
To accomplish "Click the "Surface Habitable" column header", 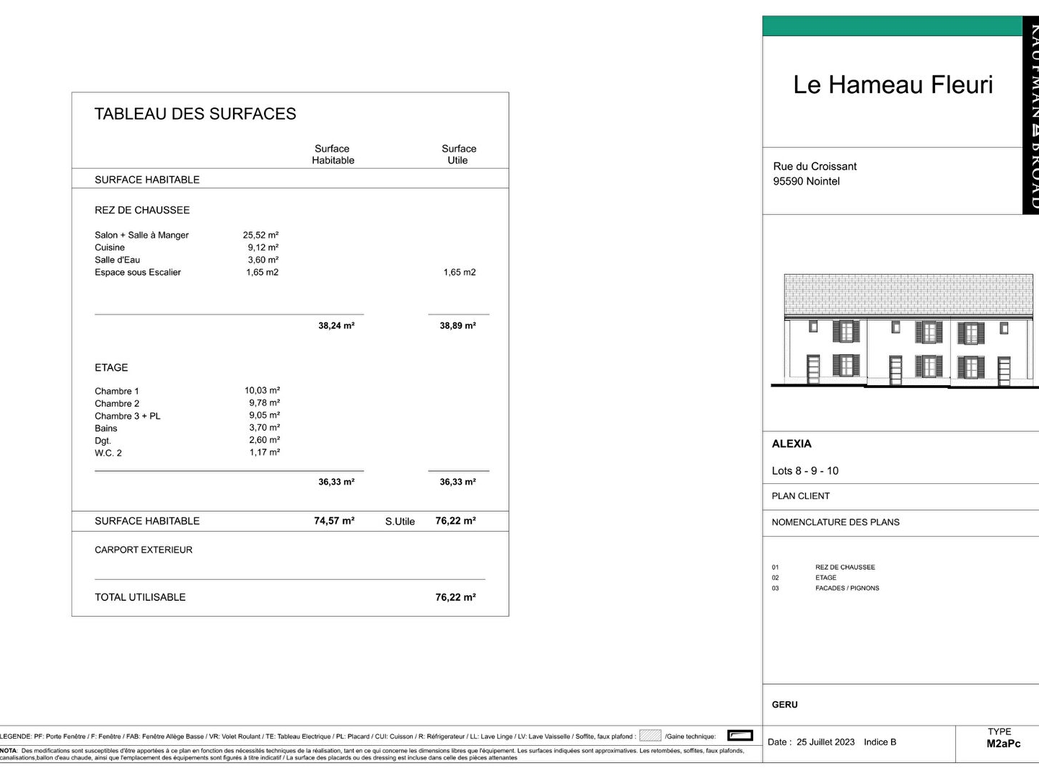I will (333, 154).
